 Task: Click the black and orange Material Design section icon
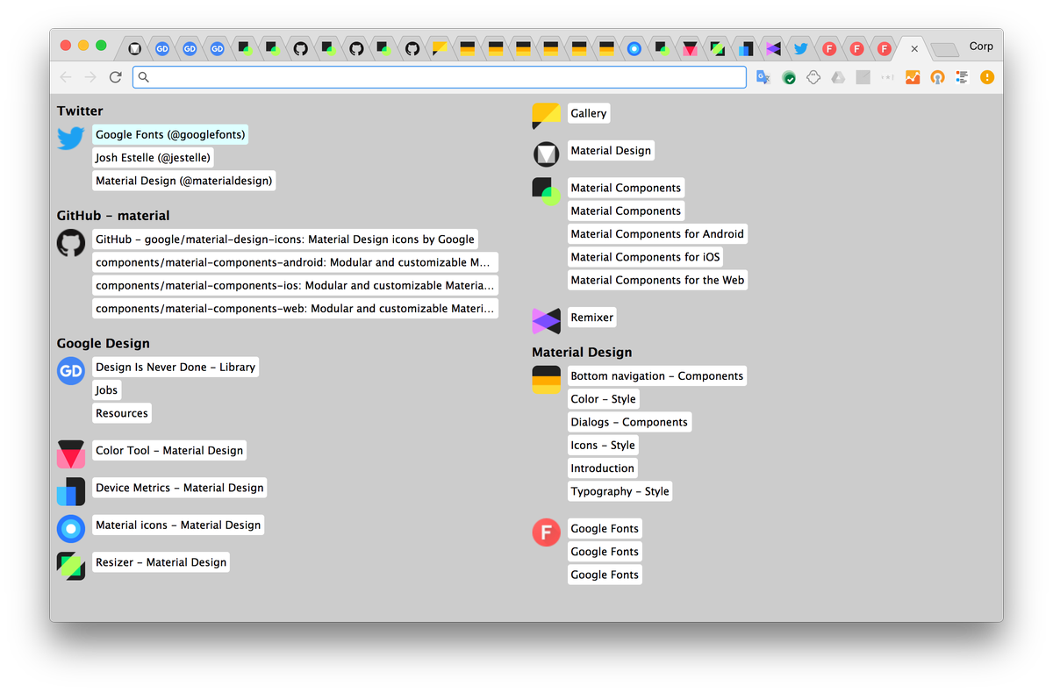tap(546, 380)
